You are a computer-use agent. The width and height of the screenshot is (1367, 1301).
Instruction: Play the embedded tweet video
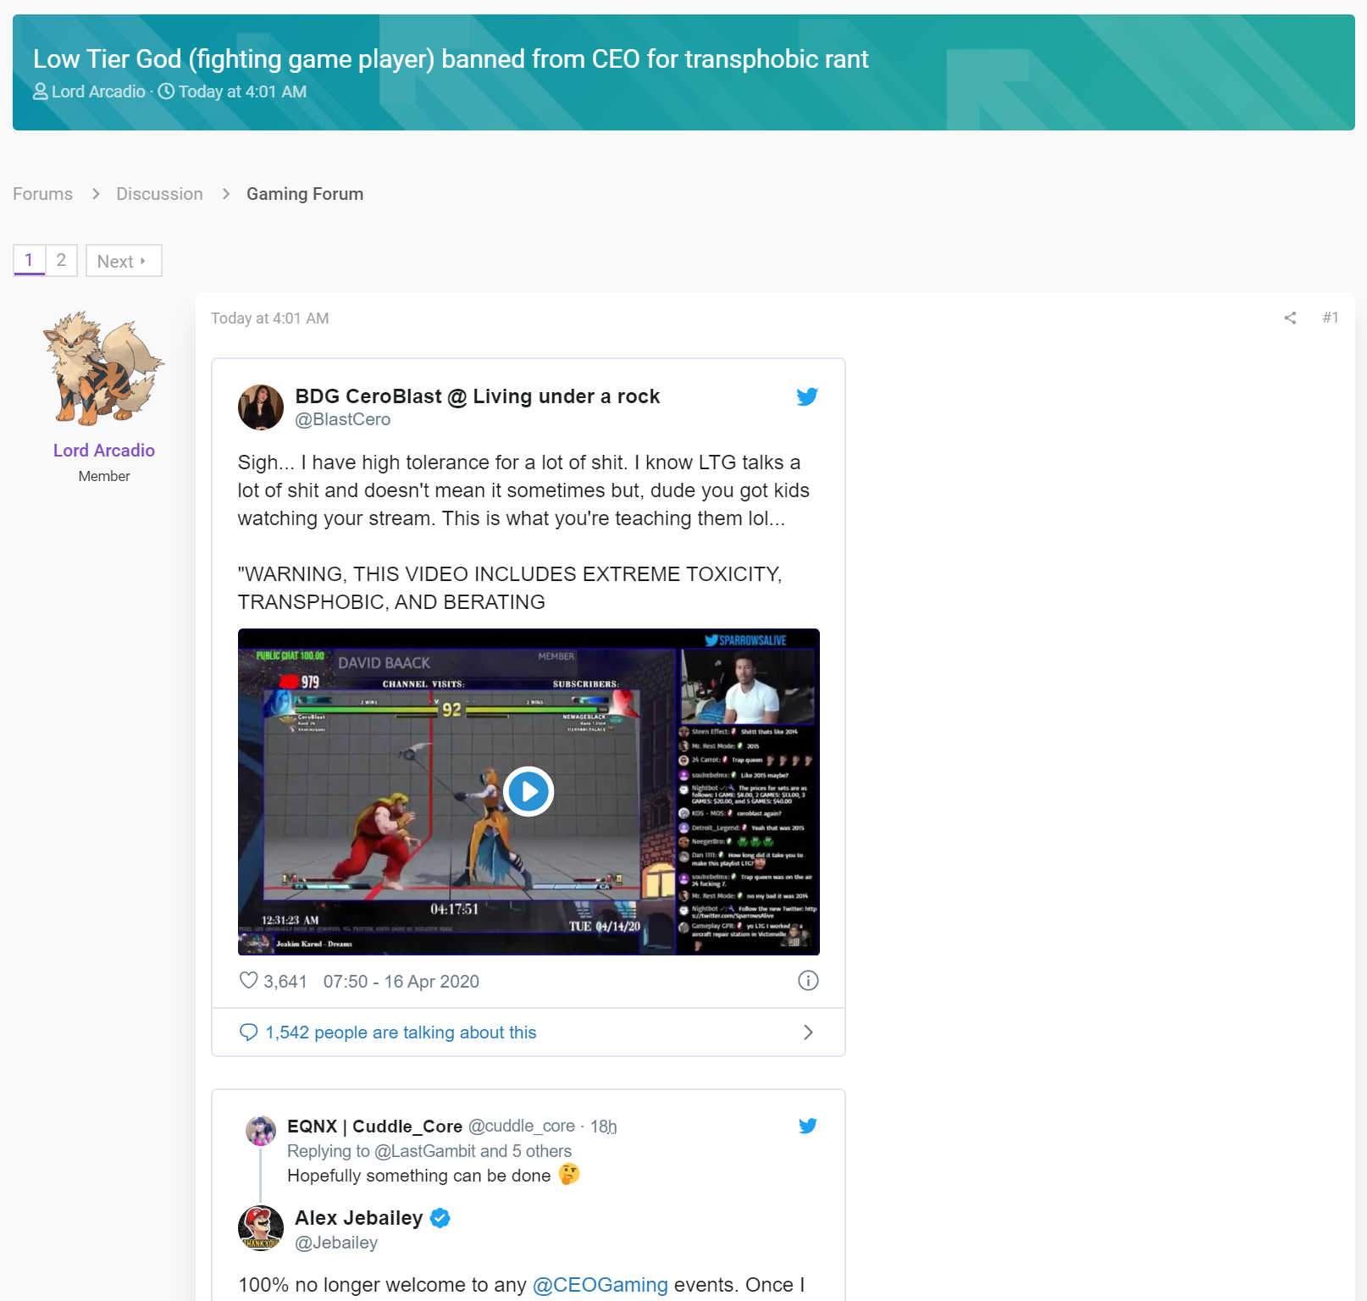(x=529, y=791)
